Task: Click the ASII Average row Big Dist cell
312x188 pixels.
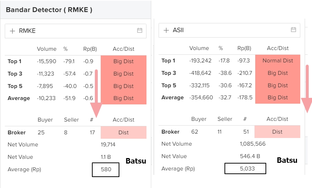Action: tap(278, 97)
